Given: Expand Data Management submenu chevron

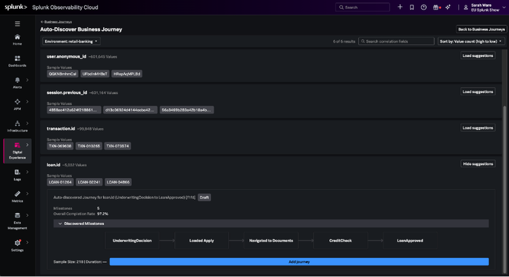Looking at the screenshot, I should point(27,215).
